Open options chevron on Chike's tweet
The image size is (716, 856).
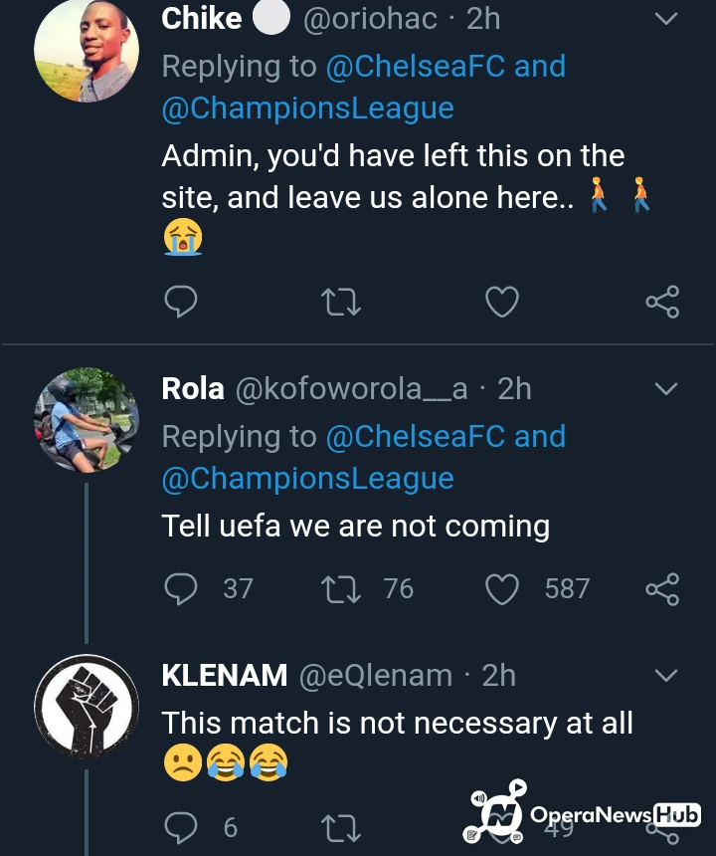[664, 19]
